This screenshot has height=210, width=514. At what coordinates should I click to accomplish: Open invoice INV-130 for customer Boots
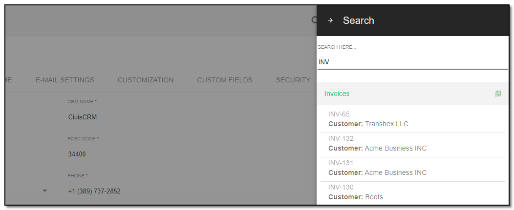[413, 192]
